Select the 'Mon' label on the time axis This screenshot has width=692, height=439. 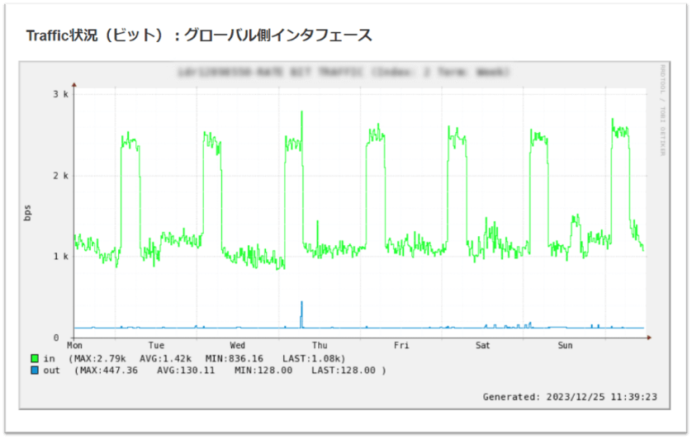pos(74,345)
